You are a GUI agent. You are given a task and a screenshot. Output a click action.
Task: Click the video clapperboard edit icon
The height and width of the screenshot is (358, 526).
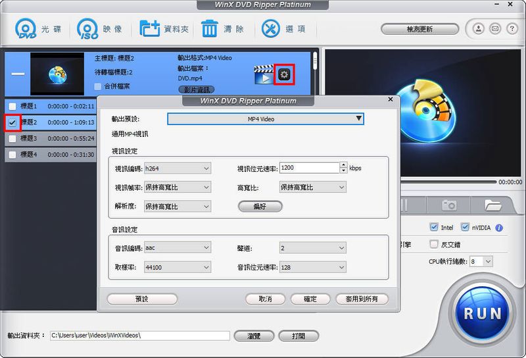[x=264, y=74]
